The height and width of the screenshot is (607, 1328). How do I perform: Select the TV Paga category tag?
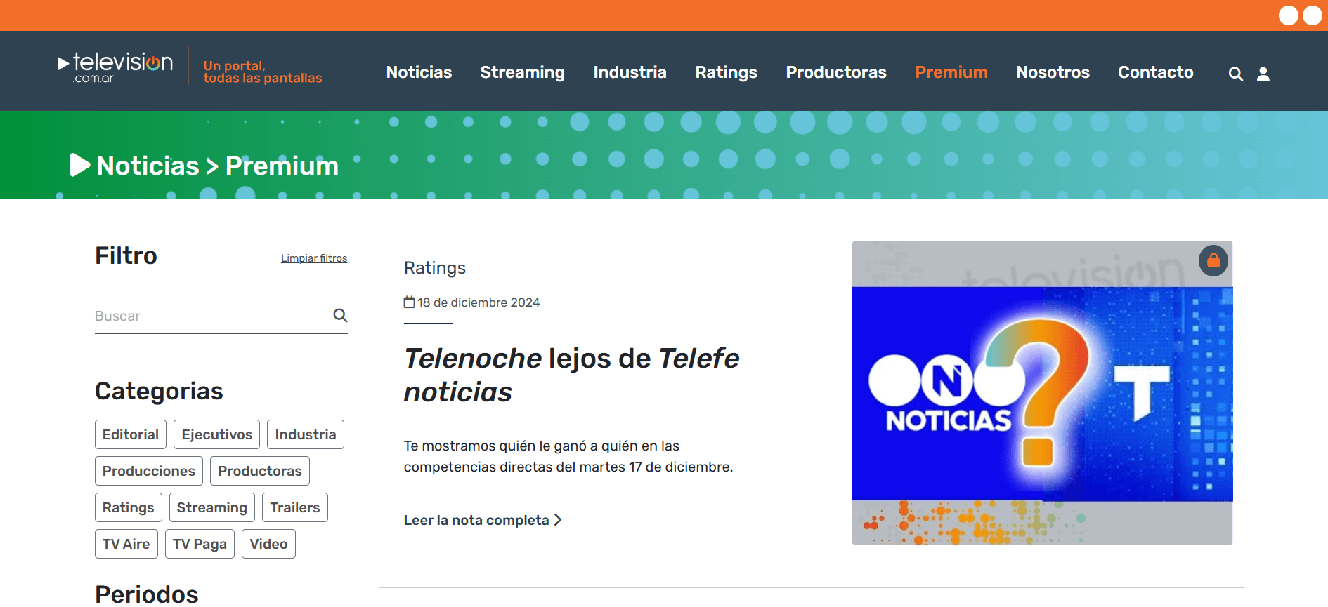200,544
